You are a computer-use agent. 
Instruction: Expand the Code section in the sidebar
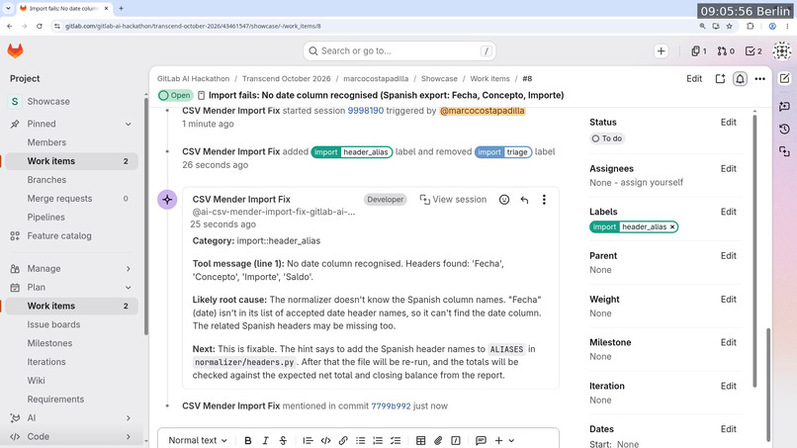(x=129, y=437)
